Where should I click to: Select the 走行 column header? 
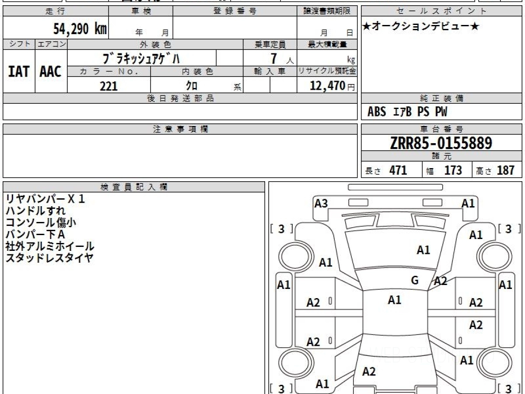[x=56, y=11]
